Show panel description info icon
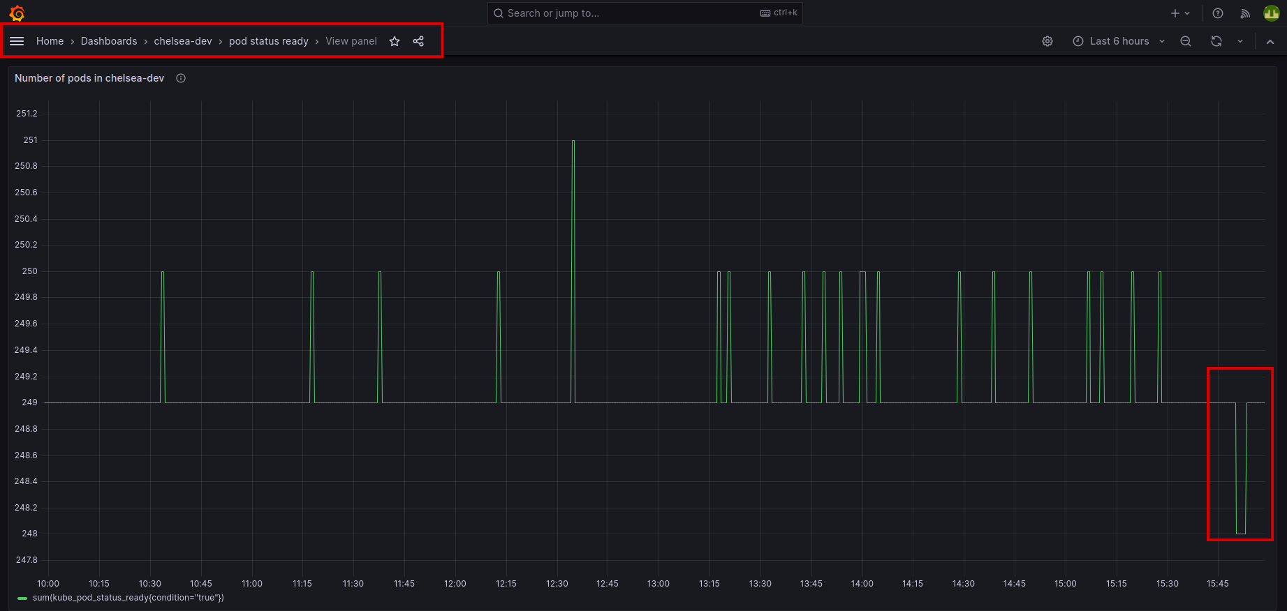 181,78
